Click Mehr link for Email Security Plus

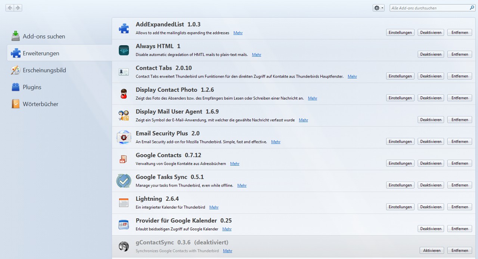click(276, 142)
